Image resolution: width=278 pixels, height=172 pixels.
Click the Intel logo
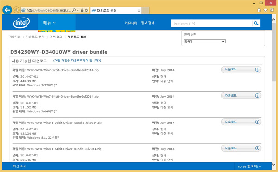pyautogui.click(x=21, y=23)
